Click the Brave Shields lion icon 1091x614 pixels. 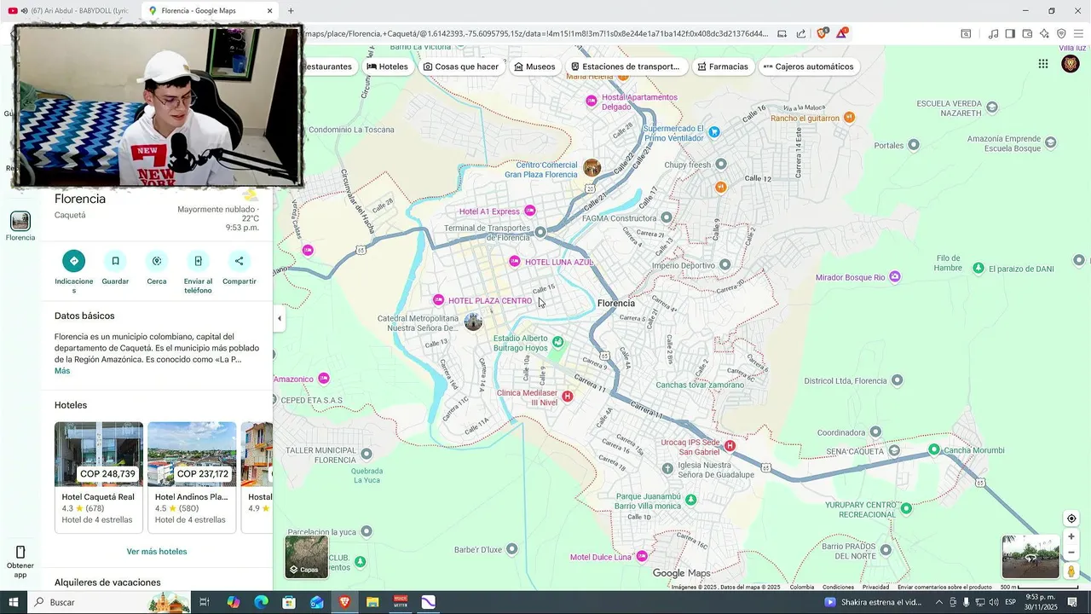[822, 33]
